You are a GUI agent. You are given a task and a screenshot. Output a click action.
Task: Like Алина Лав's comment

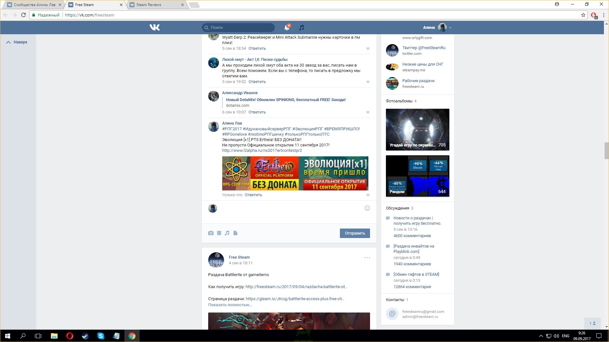pyautogui.click(x=368, y=195)
